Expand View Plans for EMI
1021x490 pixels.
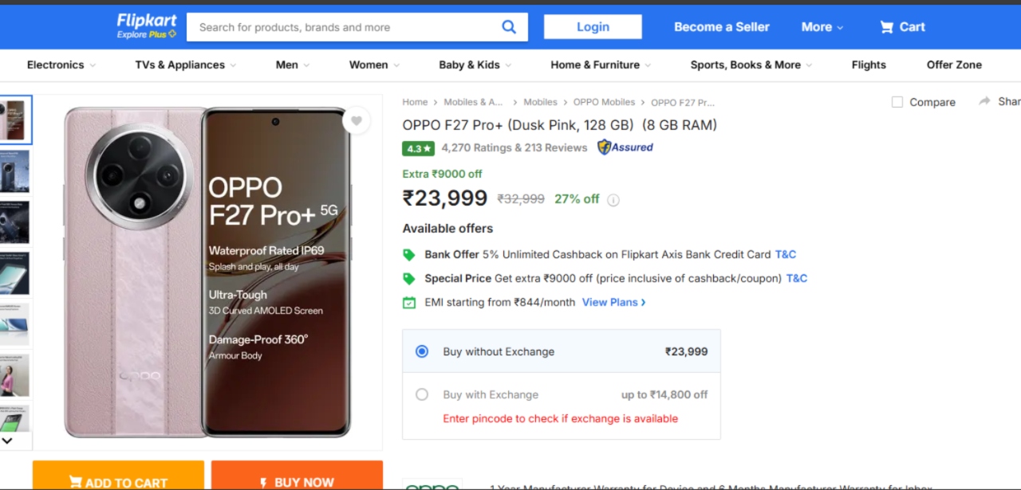point(614,303)
